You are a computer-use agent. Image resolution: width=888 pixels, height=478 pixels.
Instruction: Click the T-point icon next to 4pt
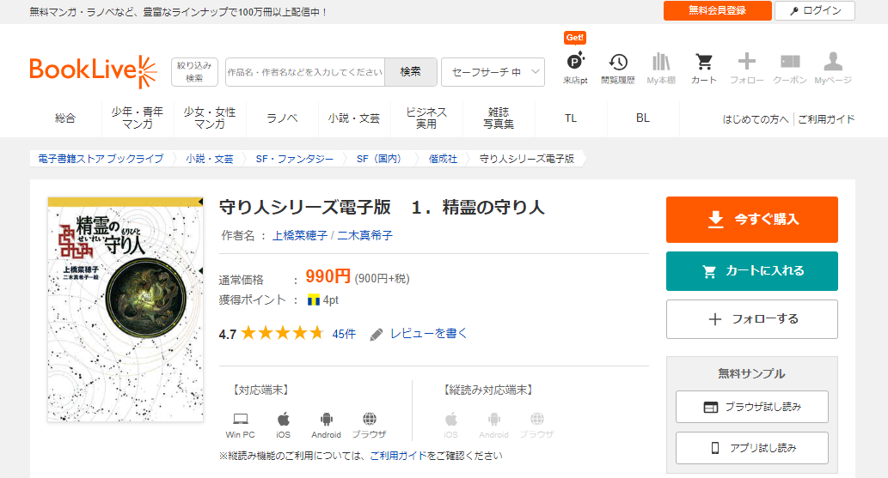(x=314, y=300)
